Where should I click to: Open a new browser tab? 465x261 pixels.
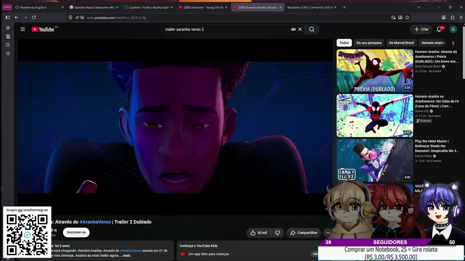[344, 7]
